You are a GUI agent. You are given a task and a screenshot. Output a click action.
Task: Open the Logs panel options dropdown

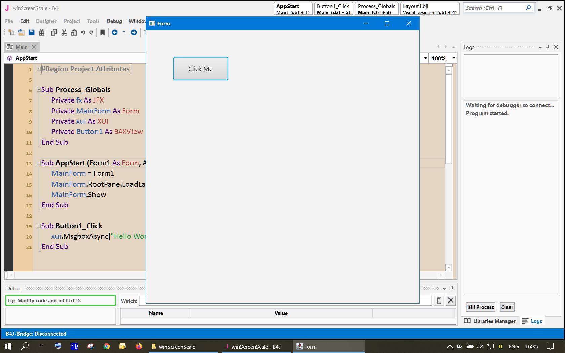click(x=540, y=48)
